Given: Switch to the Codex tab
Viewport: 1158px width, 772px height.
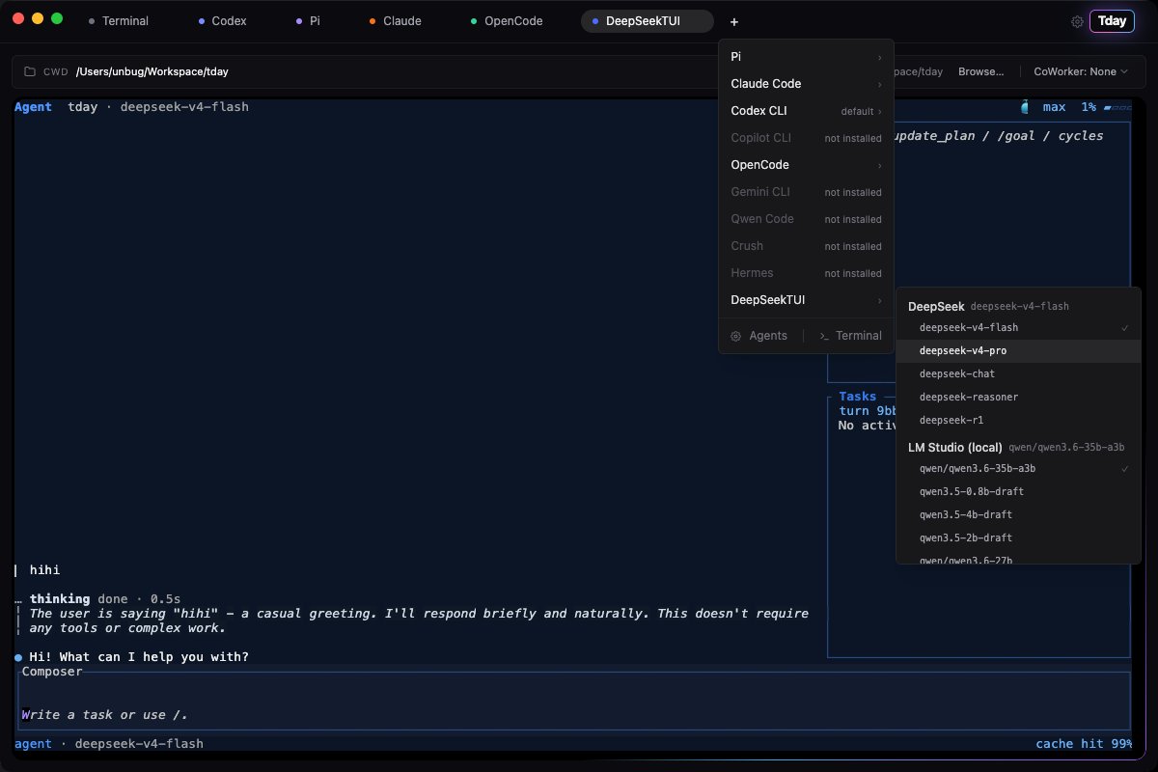Looking at the screenshot, I should click(222, 21).
